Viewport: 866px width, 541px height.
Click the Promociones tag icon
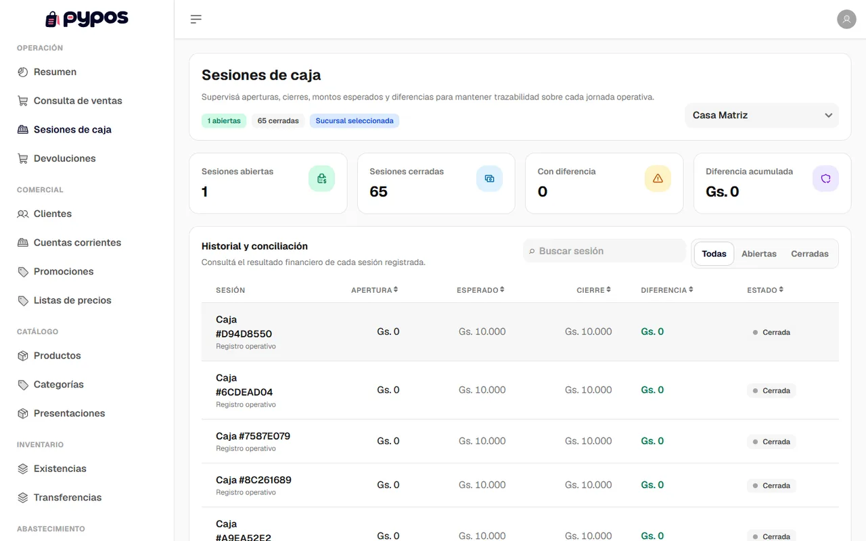tap(23, 272)
